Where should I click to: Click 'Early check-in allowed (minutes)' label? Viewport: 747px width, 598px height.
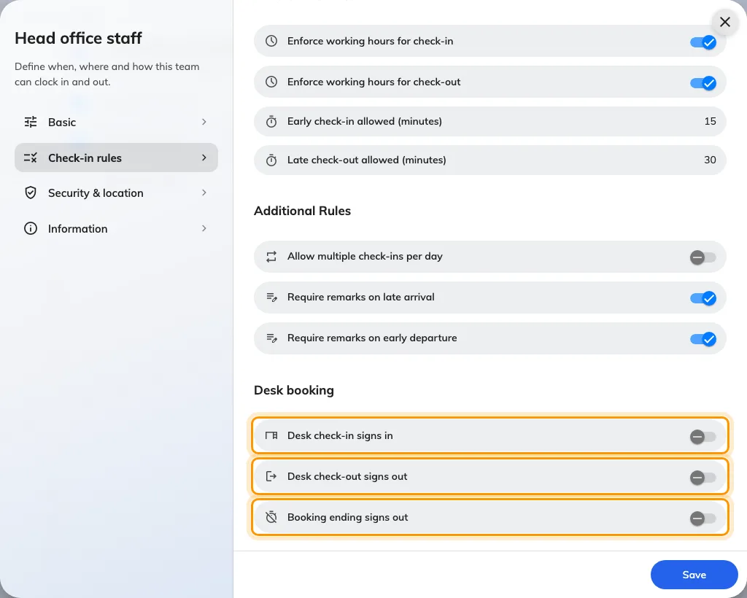[x=365, y=121]
